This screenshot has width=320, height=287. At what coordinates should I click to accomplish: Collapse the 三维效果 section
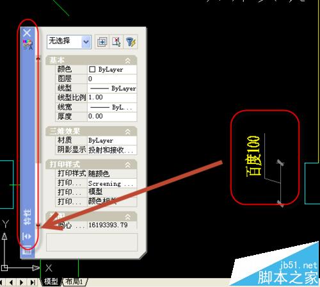tap(128, 131)
